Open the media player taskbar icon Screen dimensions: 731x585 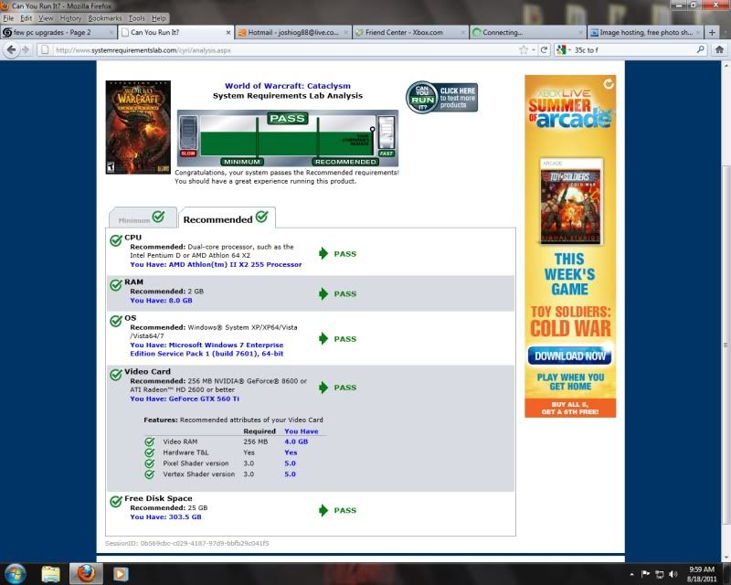121,573
